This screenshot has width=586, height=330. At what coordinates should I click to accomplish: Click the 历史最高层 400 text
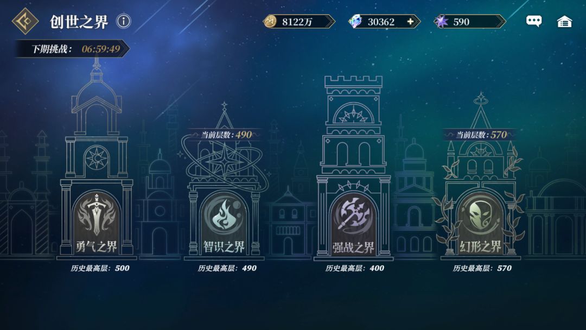355,268
